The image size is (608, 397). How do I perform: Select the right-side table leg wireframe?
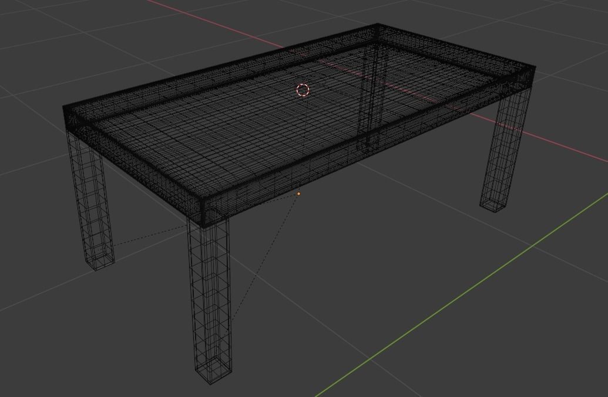505,149
